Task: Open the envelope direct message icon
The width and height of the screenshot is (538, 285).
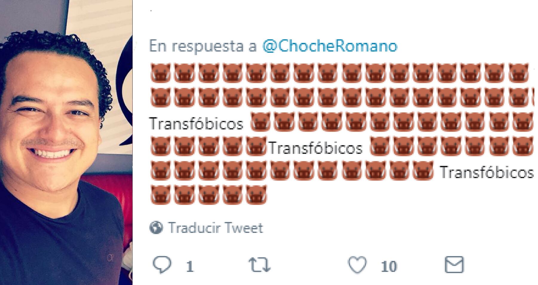Action: tap(454, 264)
